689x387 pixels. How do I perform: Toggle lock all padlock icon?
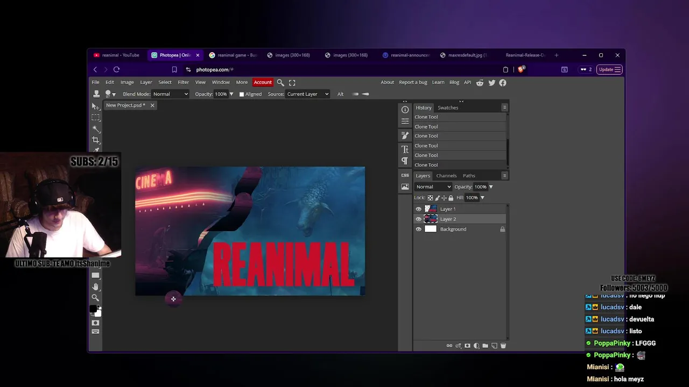tap(451, 198)
